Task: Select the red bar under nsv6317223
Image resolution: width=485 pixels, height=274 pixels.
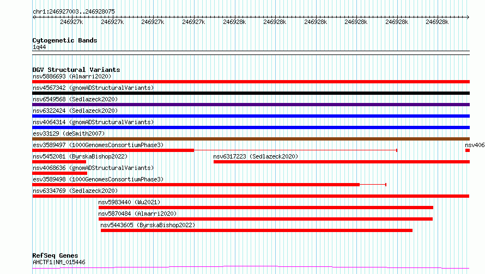Action: [342, 162]
